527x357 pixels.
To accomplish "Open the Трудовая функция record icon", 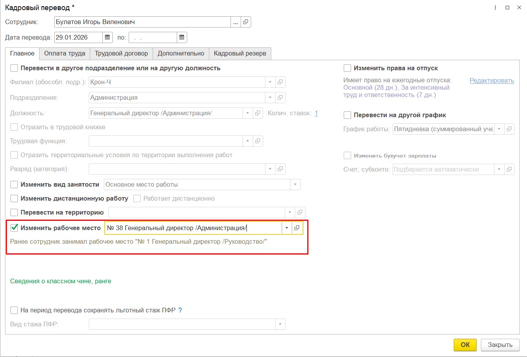I will click(258, 141).
